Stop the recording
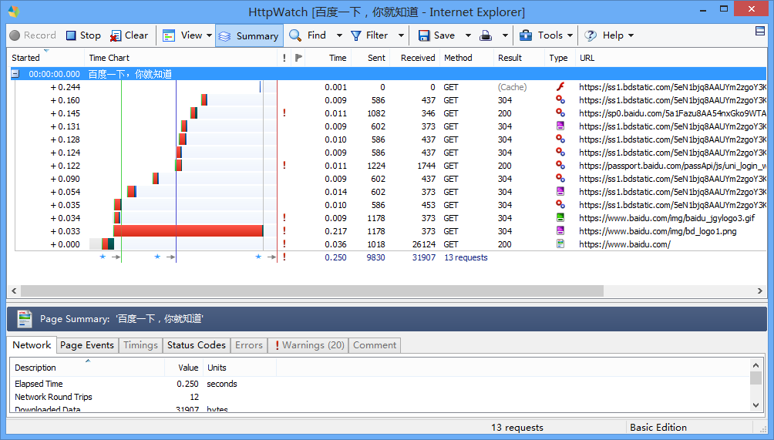This screenshot has height=440, width=774. pos(83,35)
